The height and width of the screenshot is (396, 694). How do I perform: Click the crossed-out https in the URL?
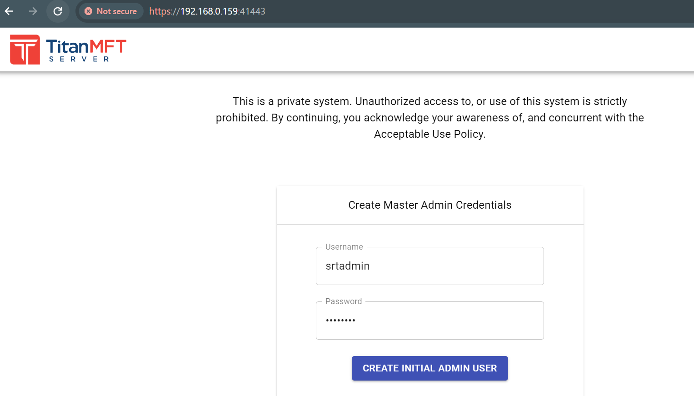click(x=160, y=11)
